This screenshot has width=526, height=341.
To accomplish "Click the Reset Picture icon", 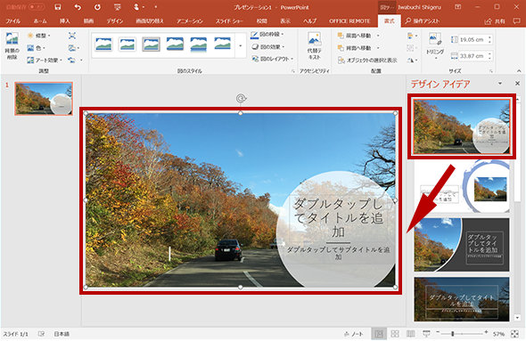I will [75, 61].
